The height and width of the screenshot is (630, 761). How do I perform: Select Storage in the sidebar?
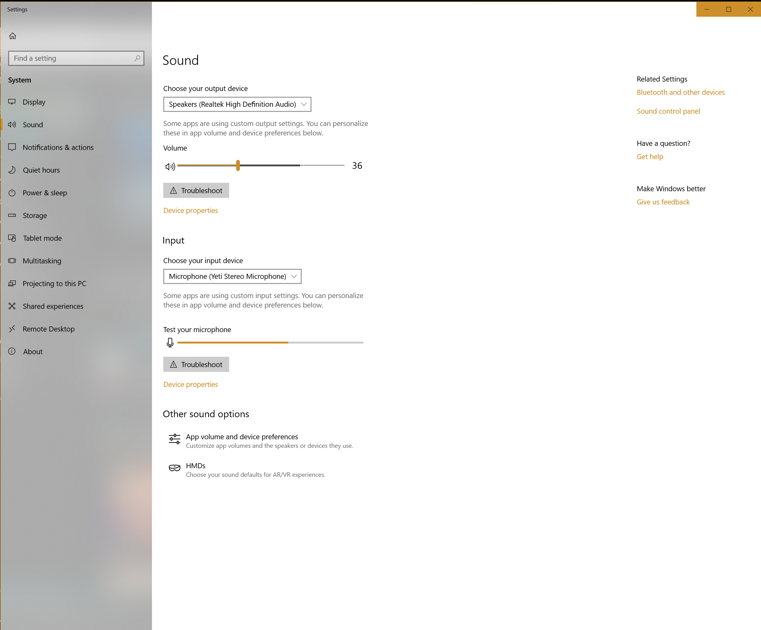35,216
